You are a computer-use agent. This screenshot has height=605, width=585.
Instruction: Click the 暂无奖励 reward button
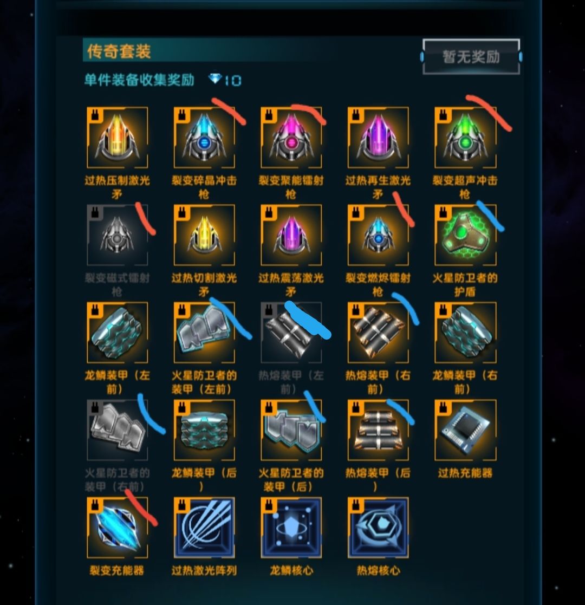click(x=471, y=57)
